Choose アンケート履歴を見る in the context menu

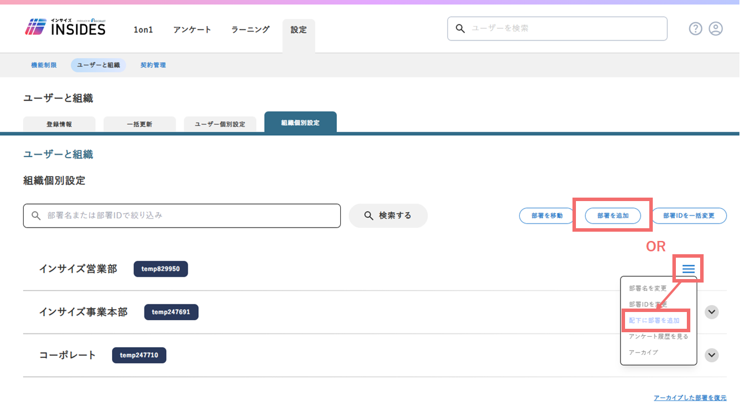coord(659,336)
